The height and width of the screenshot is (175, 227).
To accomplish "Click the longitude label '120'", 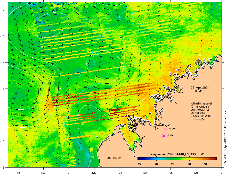I will coord(43,172).
